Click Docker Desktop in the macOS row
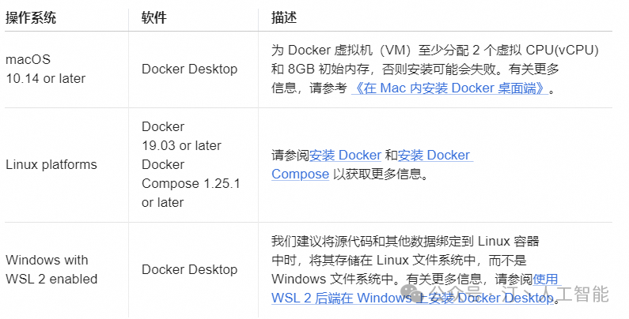This screenshot has width=629, height=319. click(x=189, y=69)
